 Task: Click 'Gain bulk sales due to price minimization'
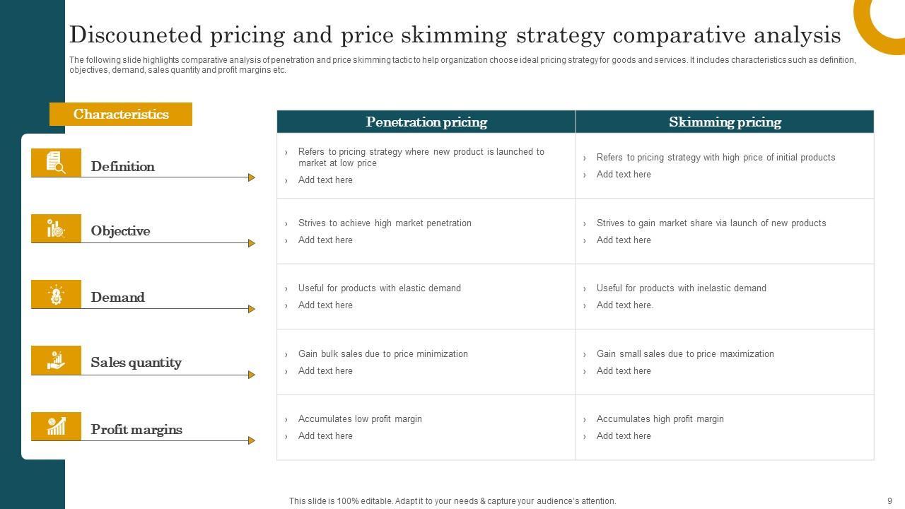383,353
